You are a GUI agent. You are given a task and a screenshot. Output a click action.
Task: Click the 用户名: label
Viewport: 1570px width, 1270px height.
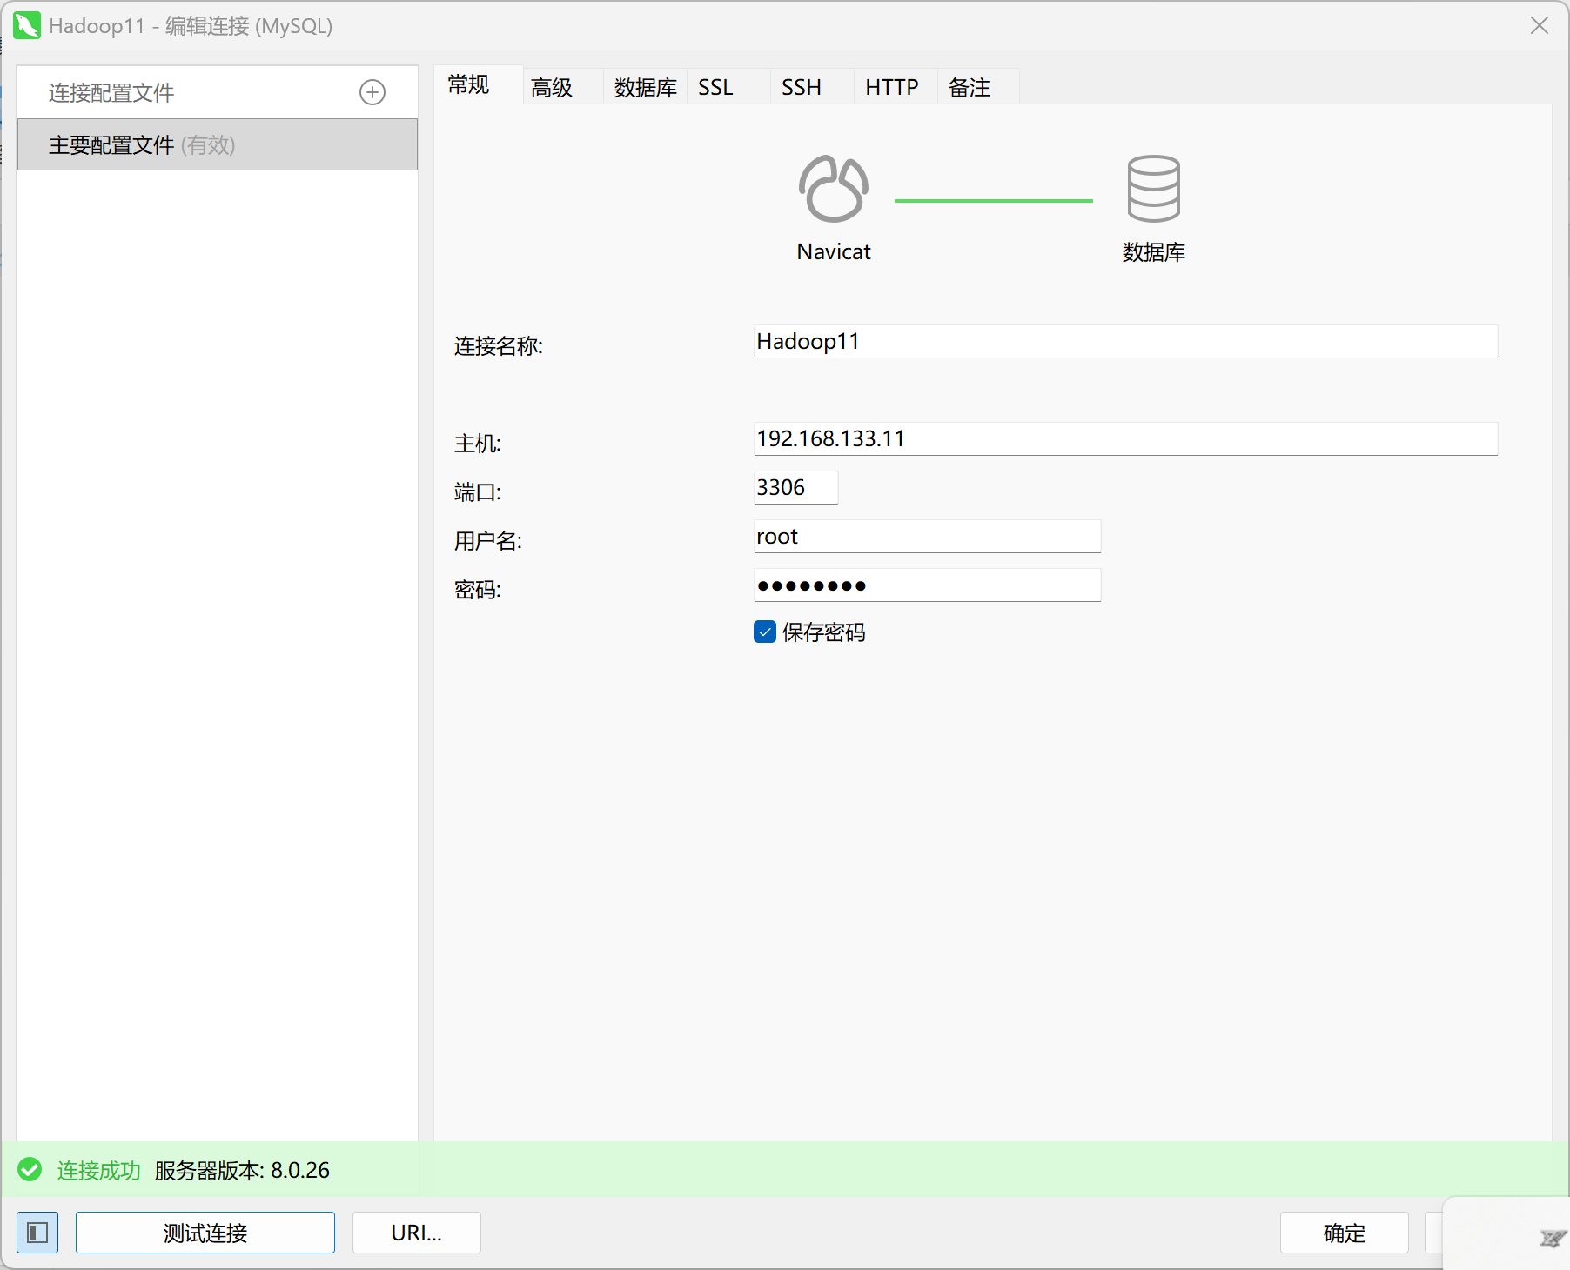pyautogui.click(x=488, y=541)
